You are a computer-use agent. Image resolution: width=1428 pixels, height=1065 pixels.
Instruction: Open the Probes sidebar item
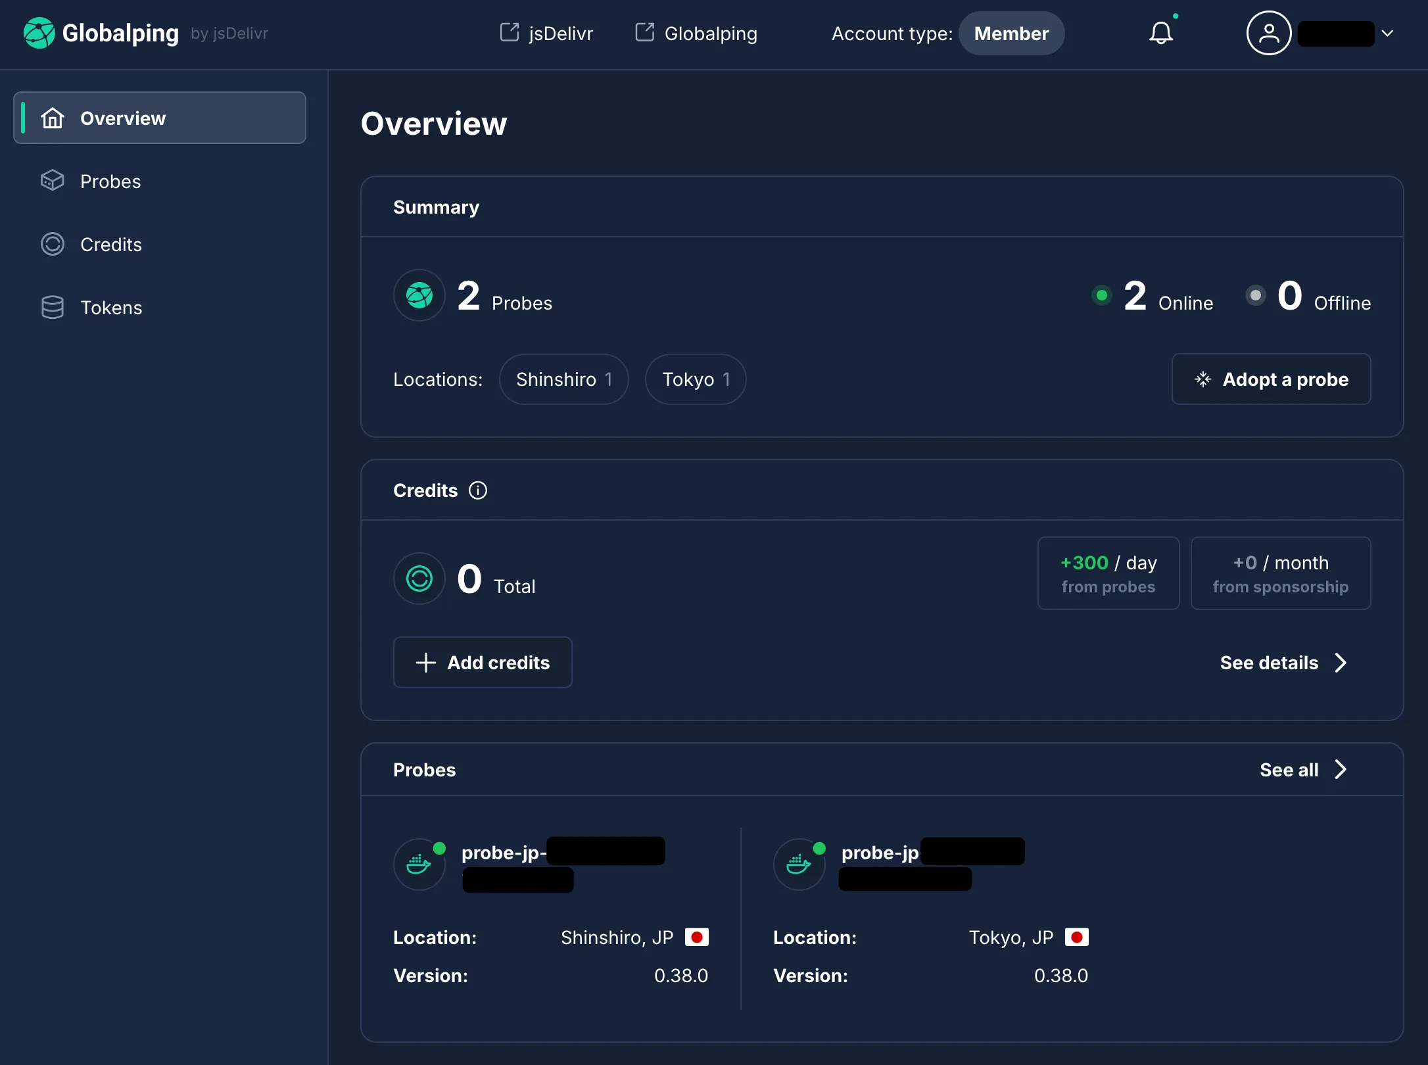(110, 181)
